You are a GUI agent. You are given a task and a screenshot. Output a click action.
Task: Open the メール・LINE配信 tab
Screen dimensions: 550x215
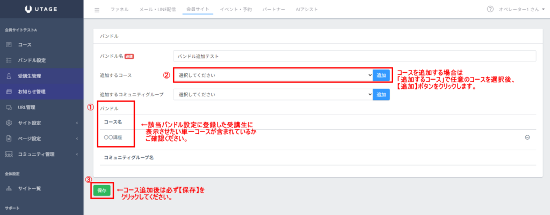[157, 10]
